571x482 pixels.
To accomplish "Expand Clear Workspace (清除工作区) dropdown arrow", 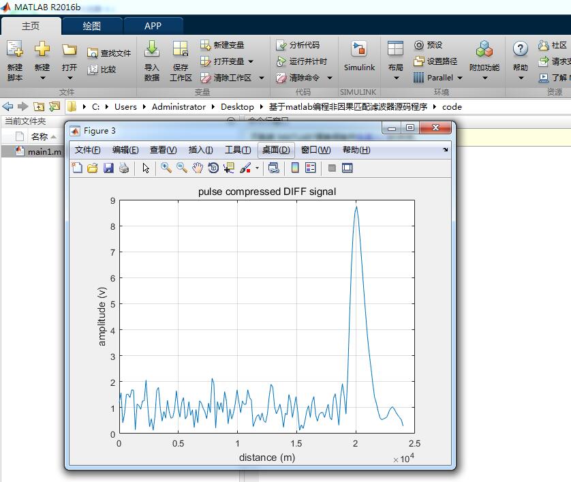I will point(262,78).
